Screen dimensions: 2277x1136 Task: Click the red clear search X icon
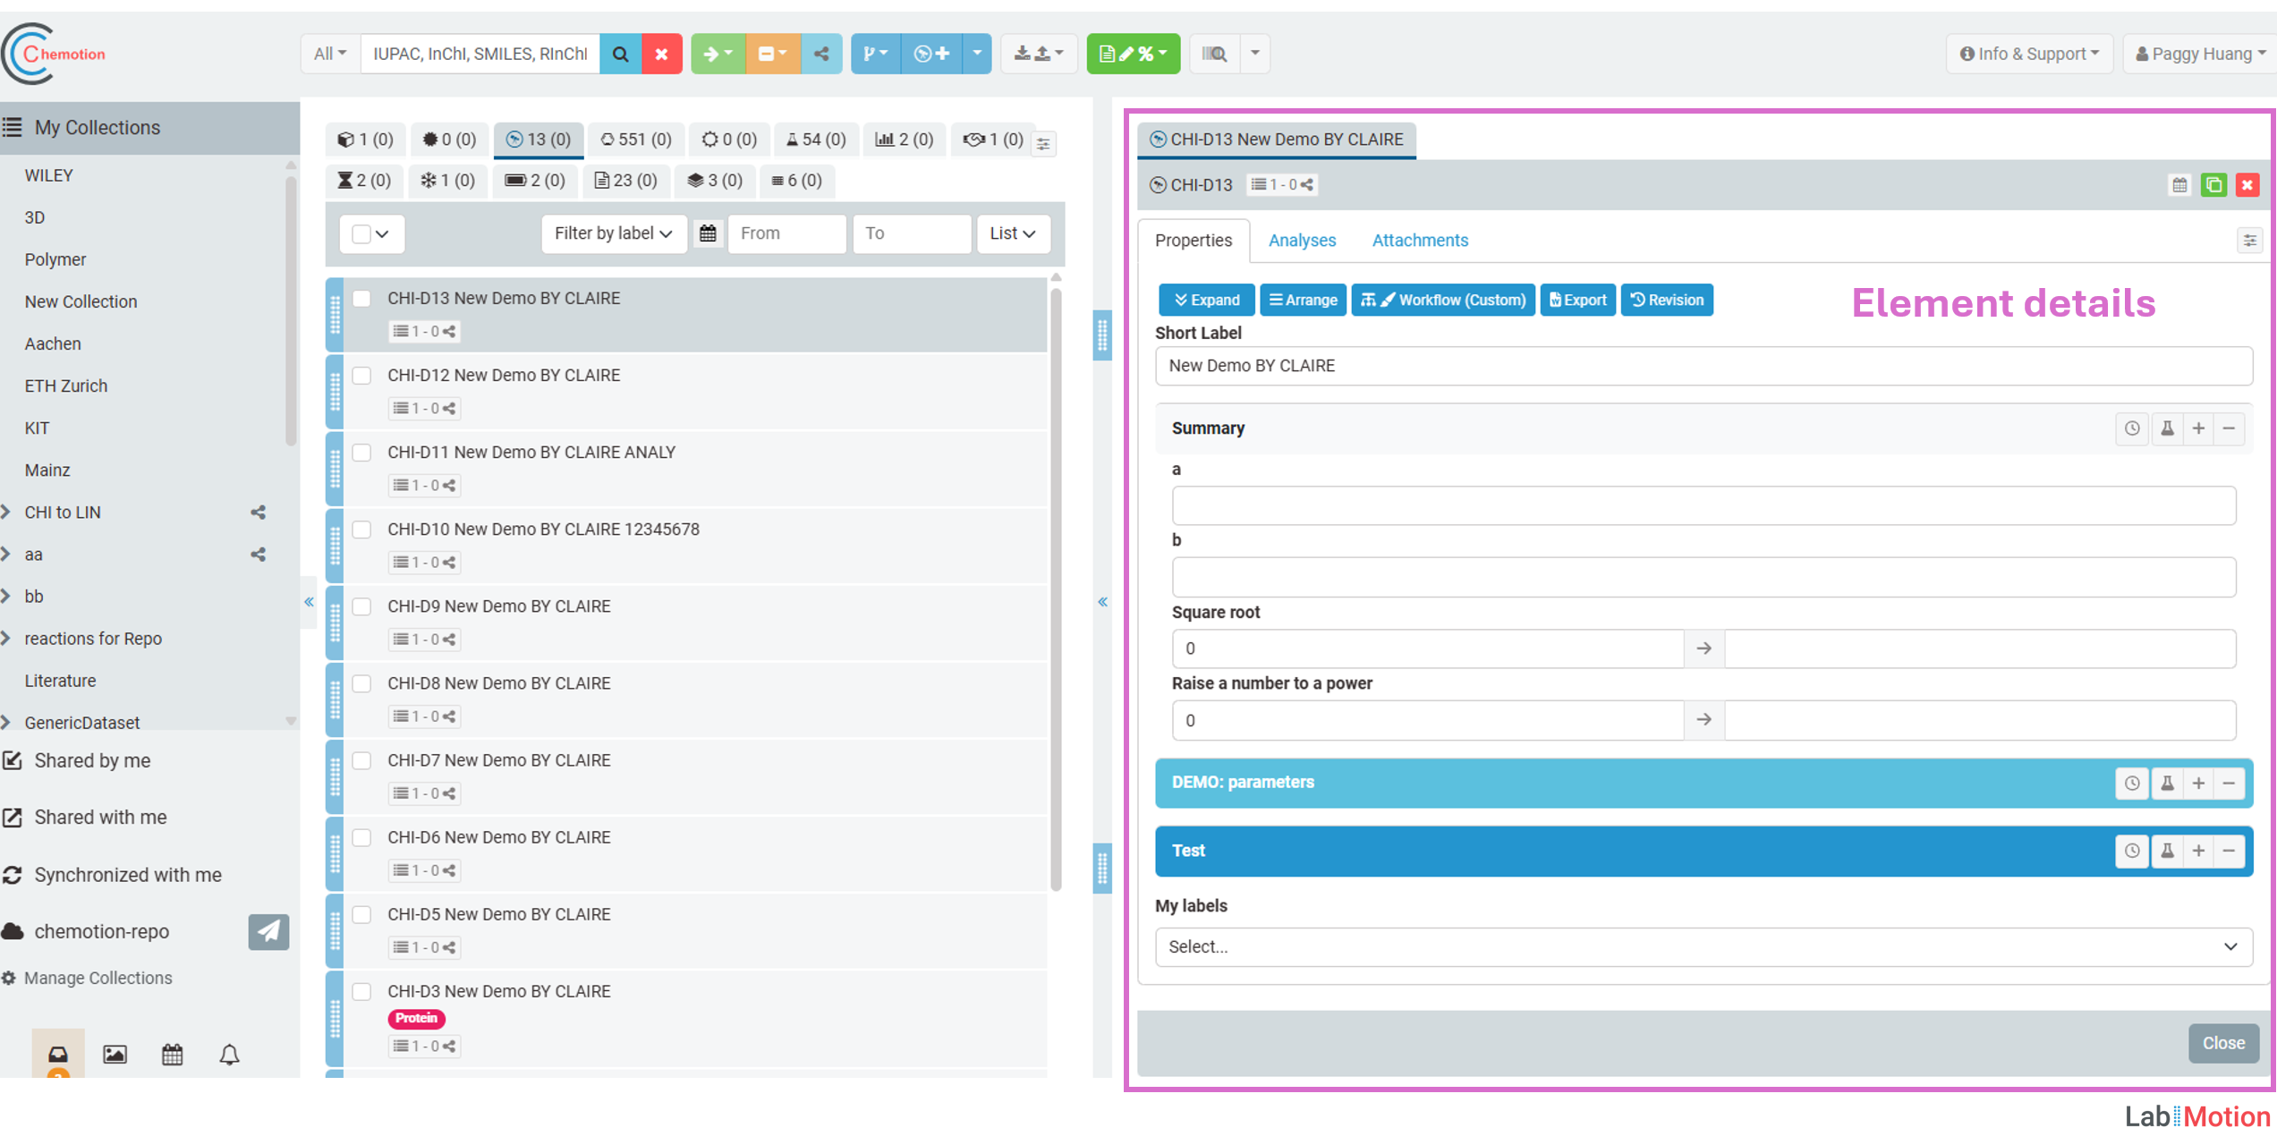click(x=661, y=54)
